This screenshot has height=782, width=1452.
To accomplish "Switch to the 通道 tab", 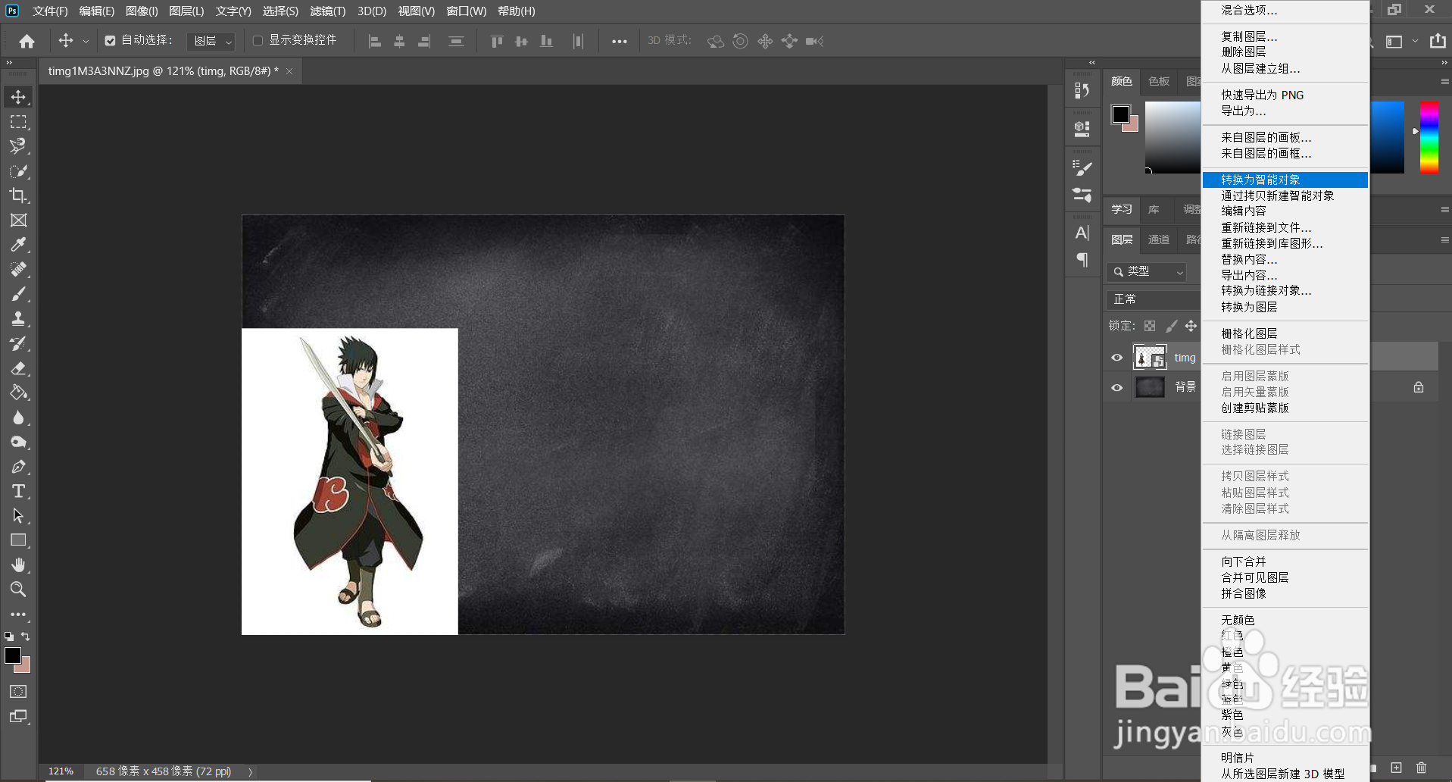I will tap(1159, 240).
